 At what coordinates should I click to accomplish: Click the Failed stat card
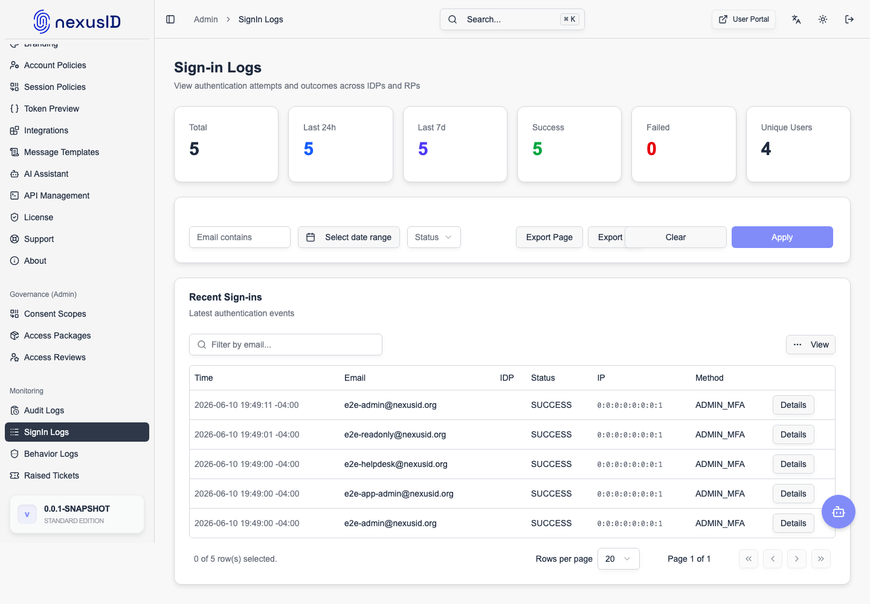click(684, 144)
